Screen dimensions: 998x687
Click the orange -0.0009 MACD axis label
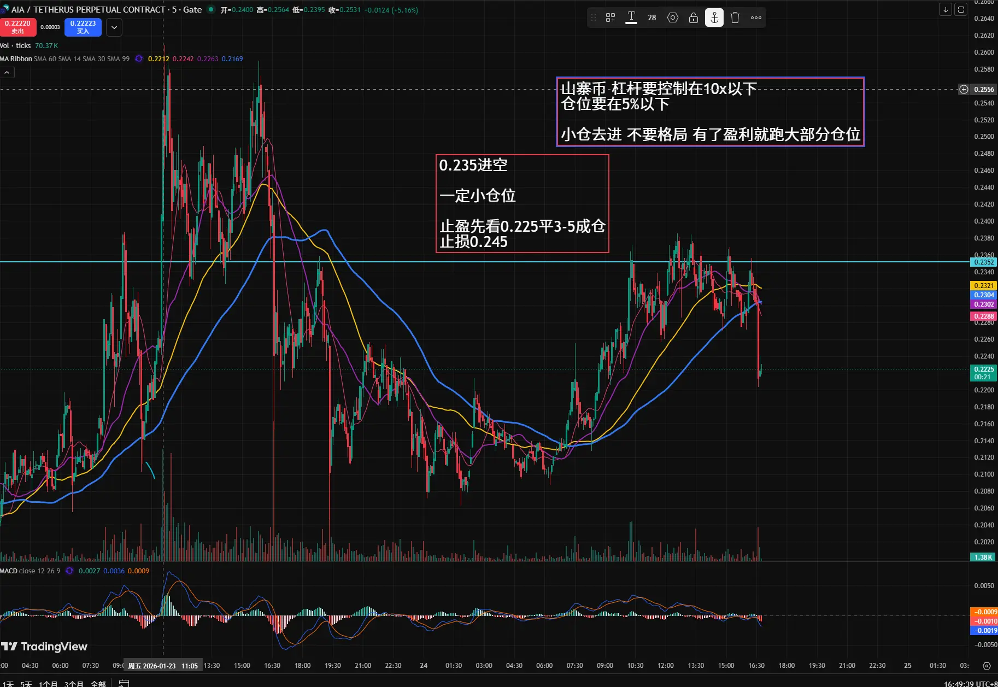[984, 612]
